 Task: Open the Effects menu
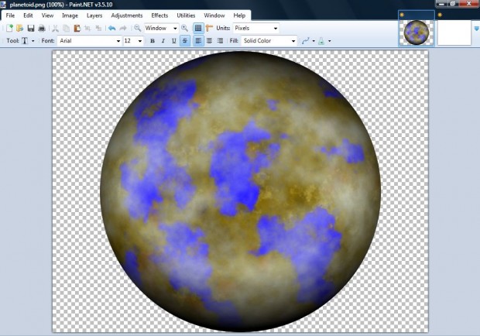[x=159, y=15]
